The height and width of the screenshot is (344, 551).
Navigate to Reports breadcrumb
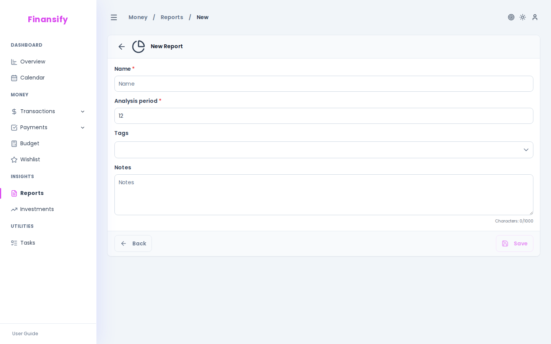click(172, 17)
